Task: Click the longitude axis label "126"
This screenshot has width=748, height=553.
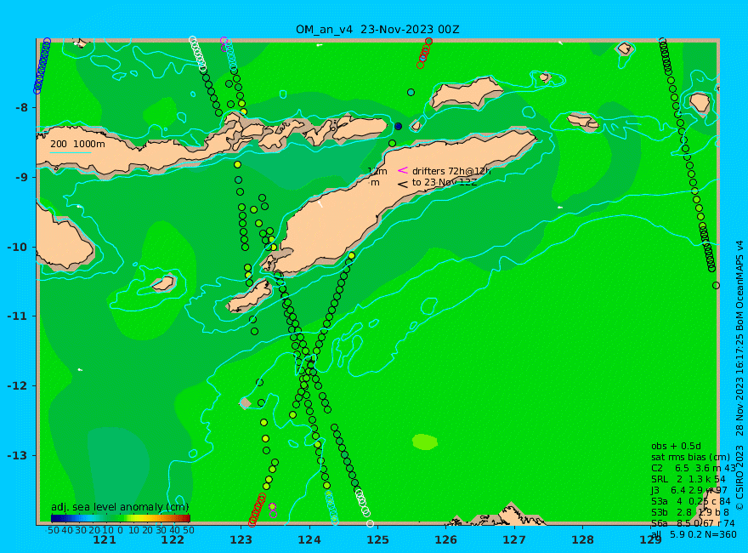Action: coord(446,540)
